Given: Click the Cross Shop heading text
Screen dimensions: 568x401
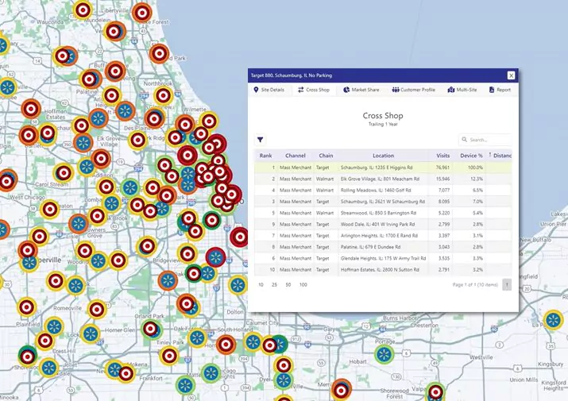Looking at the screenshot, I should coord(383,116).
